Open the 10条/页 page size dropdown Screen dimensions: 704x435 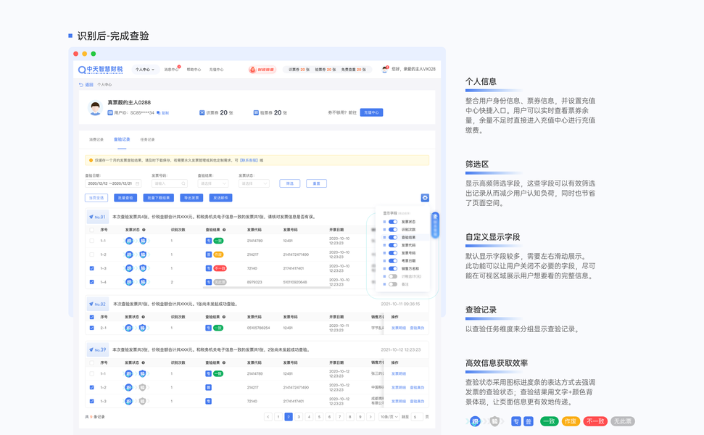pyautogui.click(x=389, y=417)
